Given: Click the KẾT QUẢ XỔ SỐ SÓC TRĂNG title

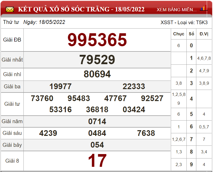Looking at the screenshot, I should click(81, 9).
